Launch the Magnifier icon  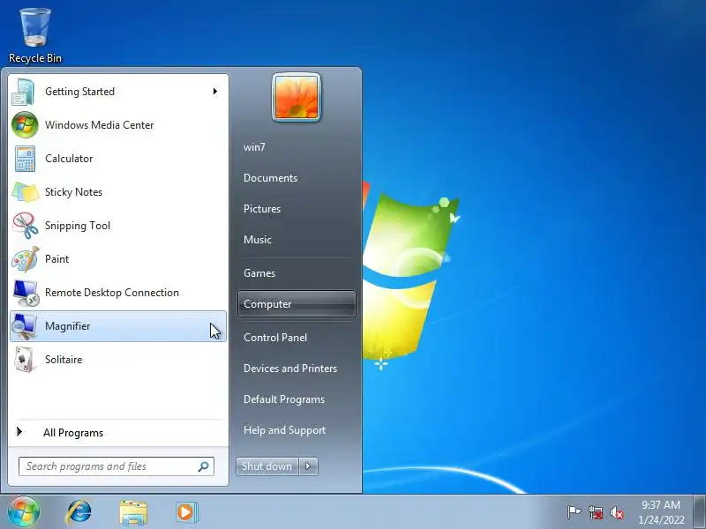coord(25,326)
